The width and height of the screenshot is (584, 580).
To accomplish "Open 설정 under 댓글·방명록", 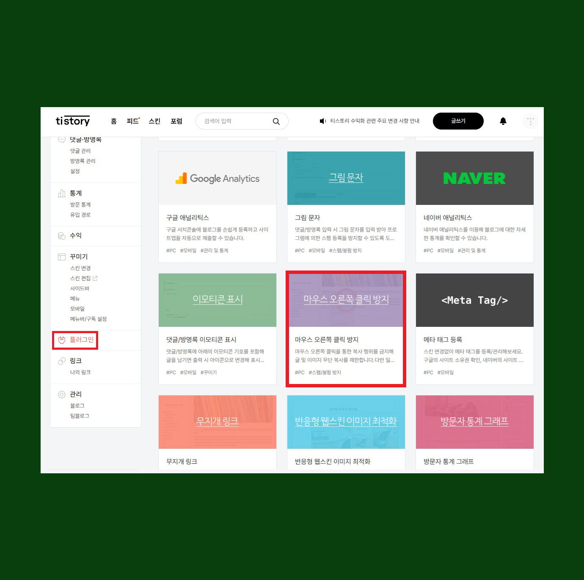I will click(75, 171).
